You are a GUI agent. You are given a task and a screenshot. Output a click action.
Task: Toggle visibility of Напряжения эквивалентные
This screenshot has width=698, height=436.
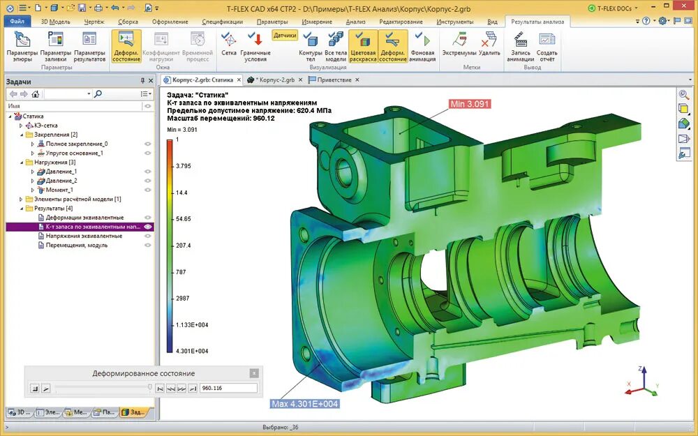148,236
